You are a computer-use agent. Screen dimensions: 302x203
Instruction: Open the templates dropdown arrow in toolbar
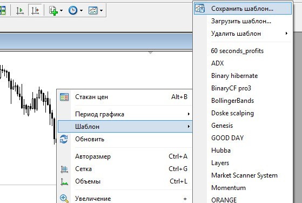click(x=102, y=10)
